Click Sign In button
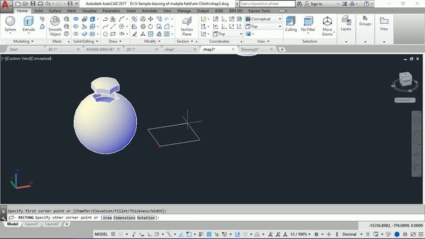This screenshot has width=425, height=239. [313, 4]
